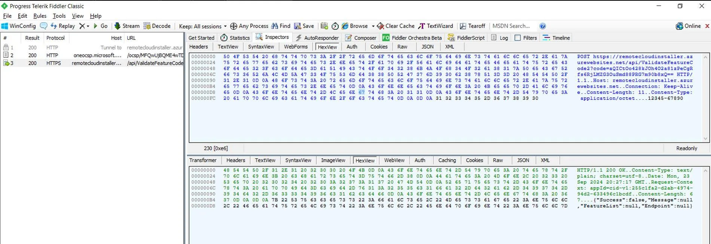Open the Timeline tab

click(556, 38)
